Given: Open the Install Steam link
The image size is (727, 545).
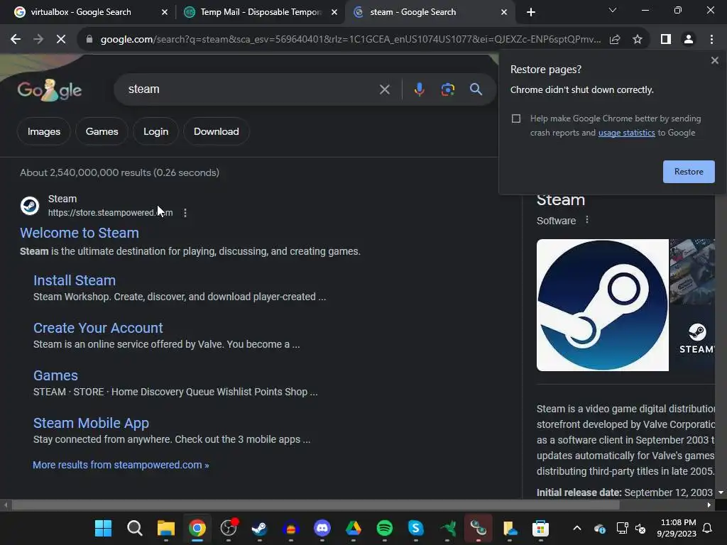Looking at the screenshot, I should click(74, 280).
